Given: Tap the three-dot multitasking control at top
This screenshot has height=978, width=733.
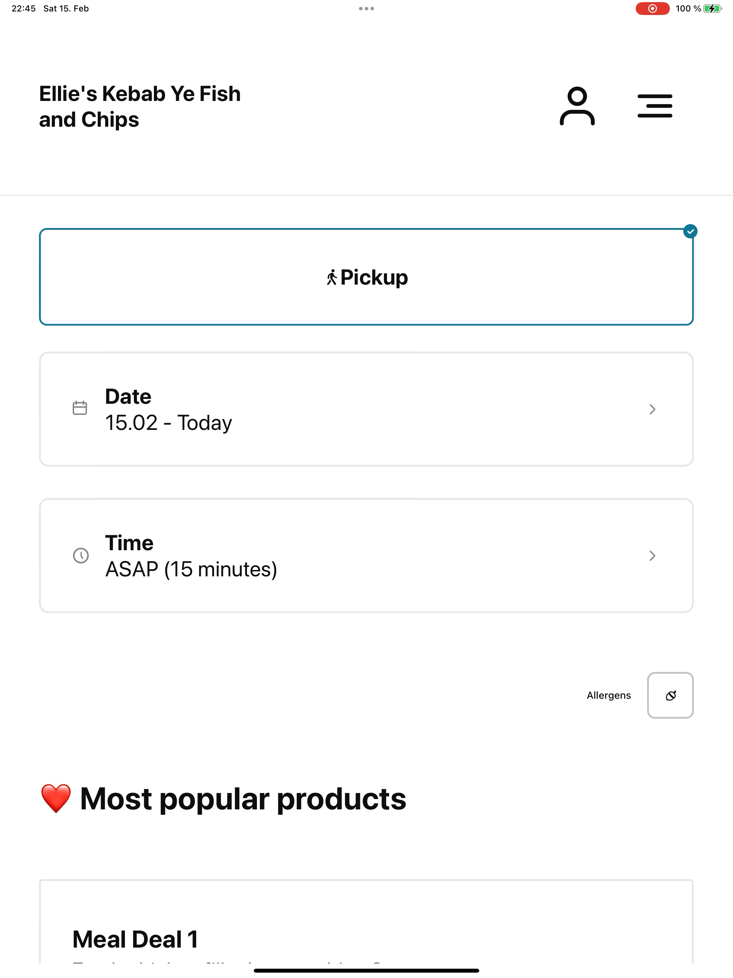Looking at the screenshot, I should click(x=366, y=8).
